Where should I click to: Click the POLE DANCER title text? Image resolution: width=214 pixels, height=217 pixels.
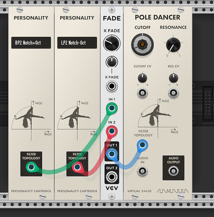click(158, 17)
